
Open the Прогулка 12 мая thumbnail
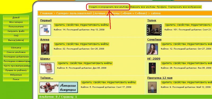(152, 87)
